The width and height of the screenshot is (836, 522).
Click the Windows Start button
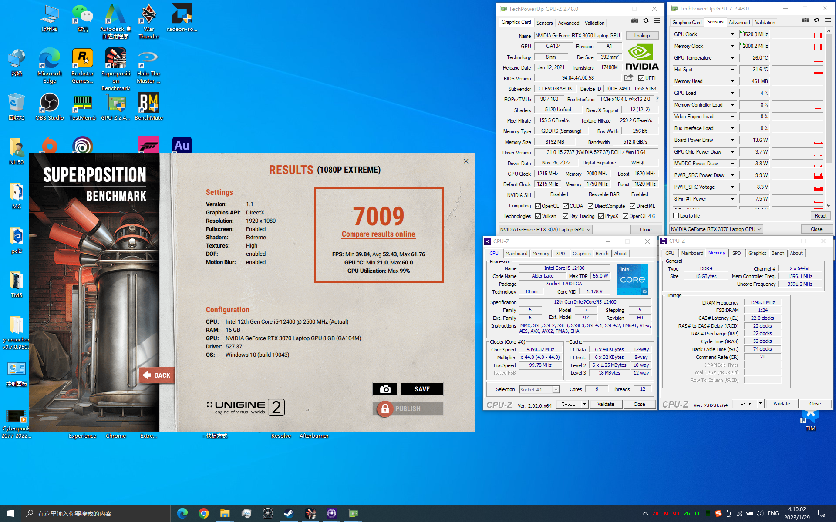[10, 513]
